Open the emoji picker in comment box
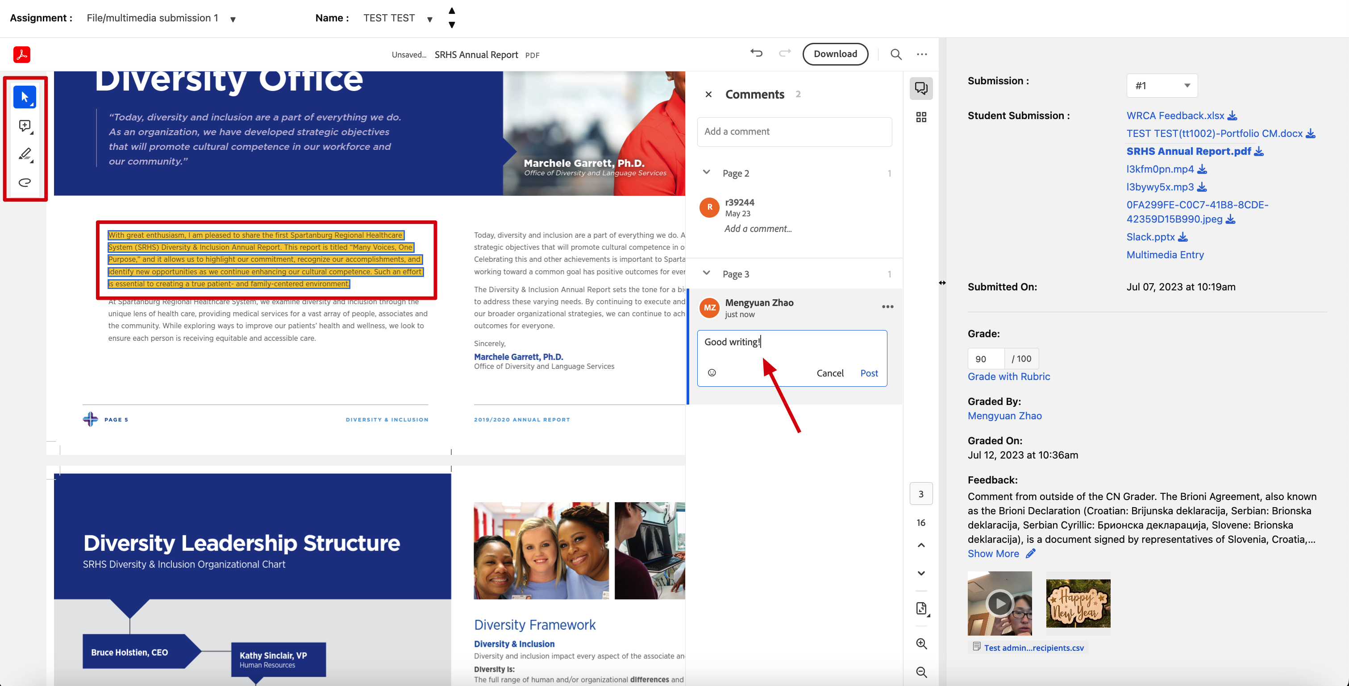The image size is (1349, 686). pos(712,372)
